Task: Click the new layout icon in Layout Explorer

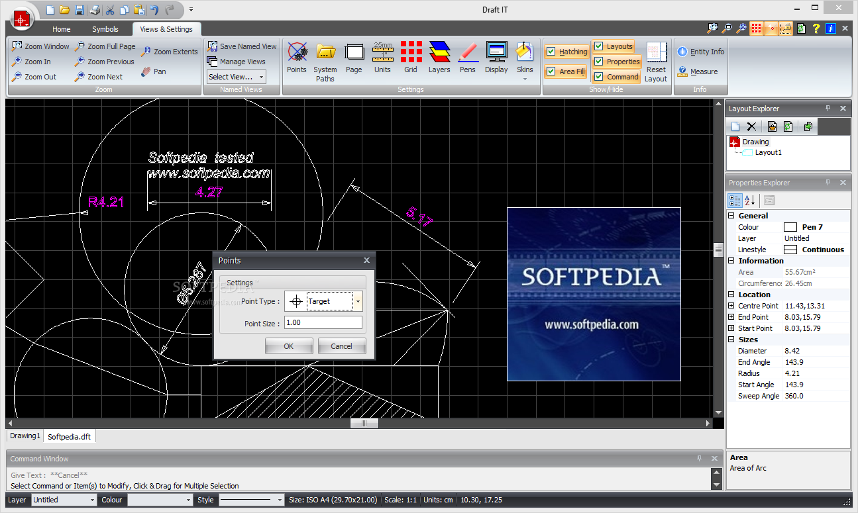Action: (735, 126)
